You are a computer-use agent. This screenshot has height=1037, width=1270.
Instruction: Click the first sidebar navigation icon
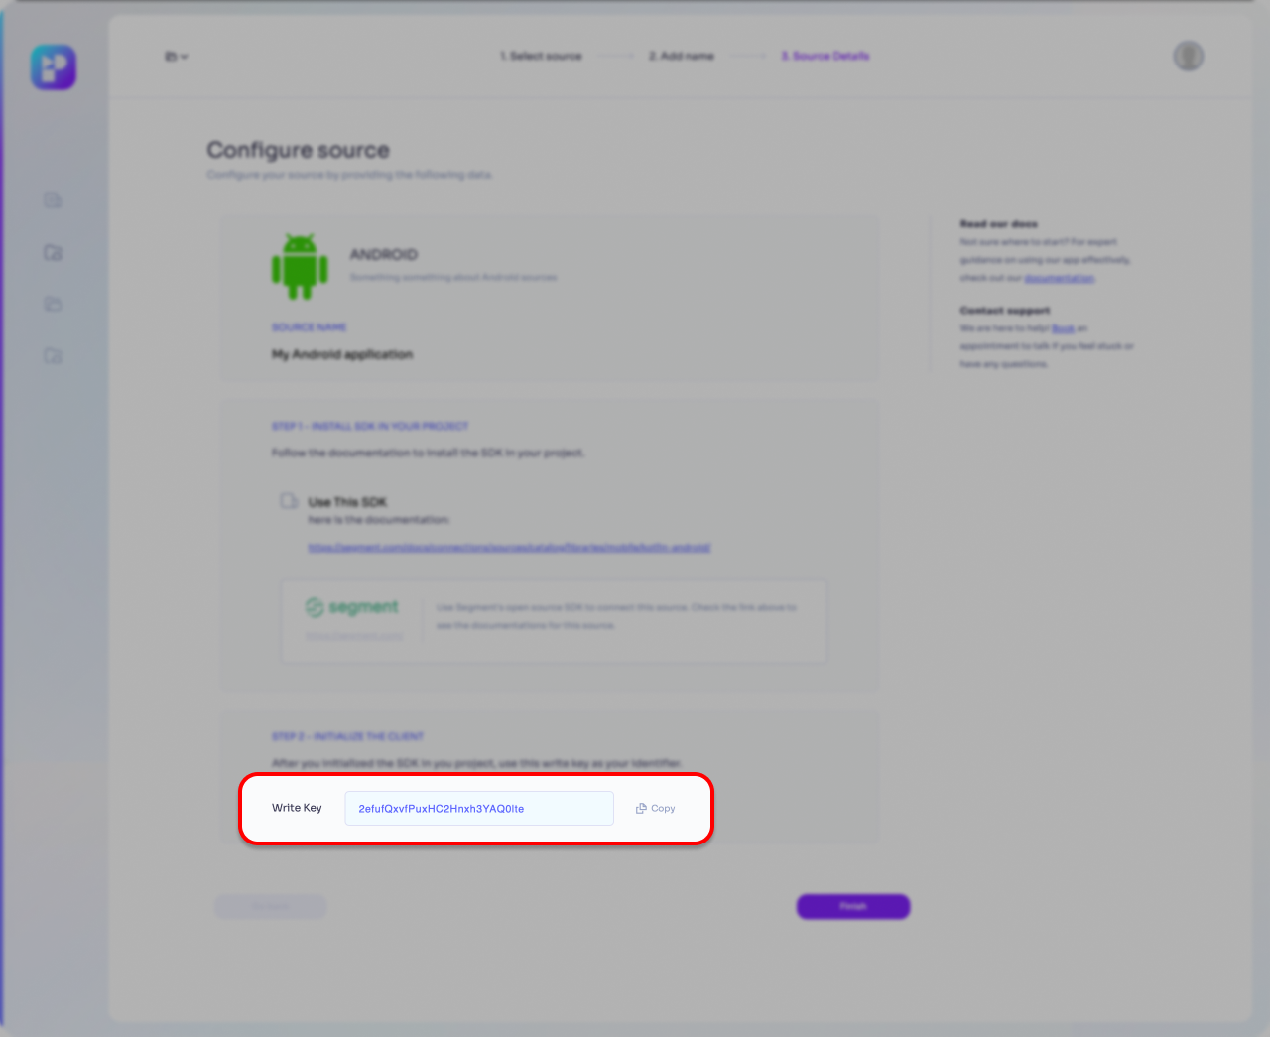tap(54, 200)
